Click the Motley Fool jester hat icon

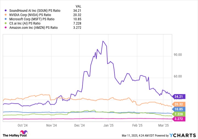tap(24, 132)
